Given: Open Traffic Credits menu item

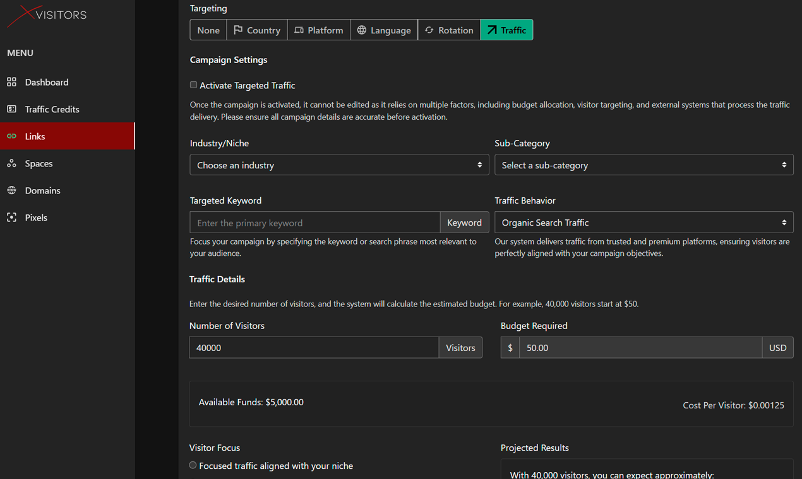Looking at the screenshot, I should click(x=68, y=109).
